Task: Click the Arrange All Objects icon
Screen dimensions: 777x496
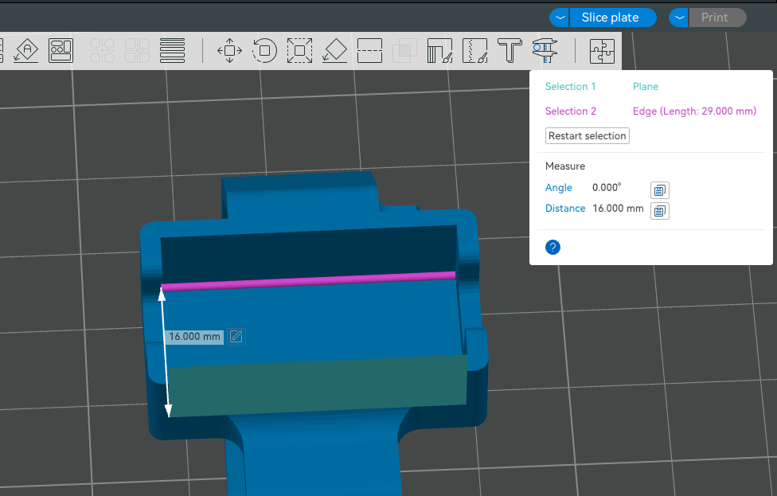Action: (61, 51)
